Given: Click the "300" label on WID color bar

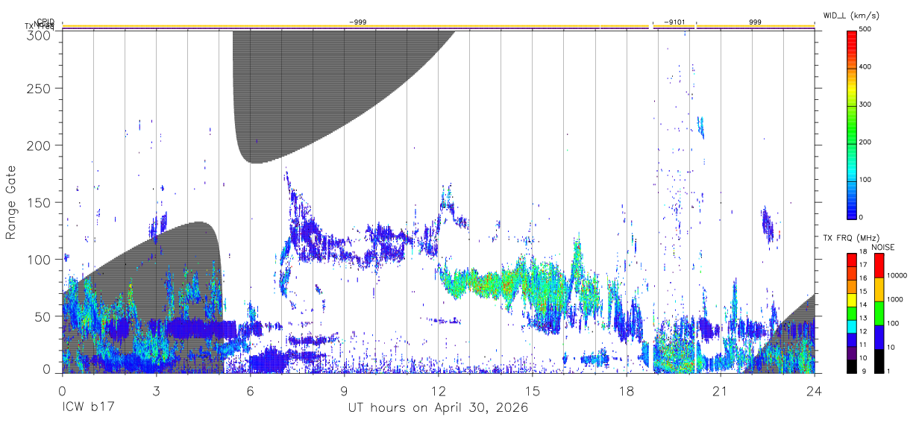Looking at the screenshot, I should pos(866,104).
